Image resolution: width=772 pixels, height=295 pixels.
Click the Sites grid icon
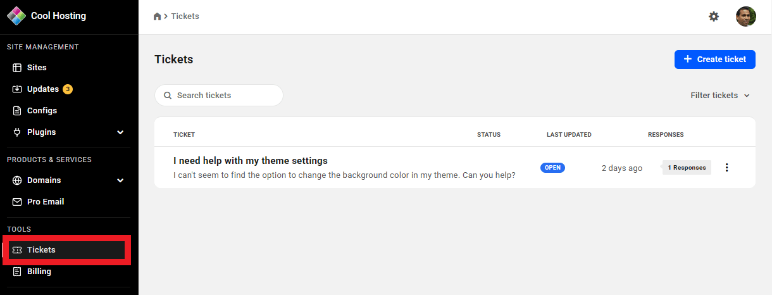pos(17,68)
